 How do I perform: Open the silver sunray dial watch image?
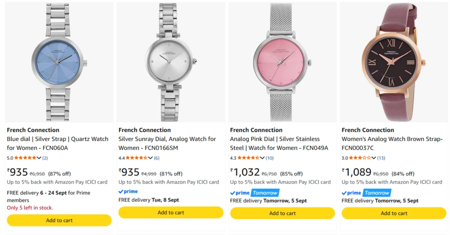coord(171,62)
